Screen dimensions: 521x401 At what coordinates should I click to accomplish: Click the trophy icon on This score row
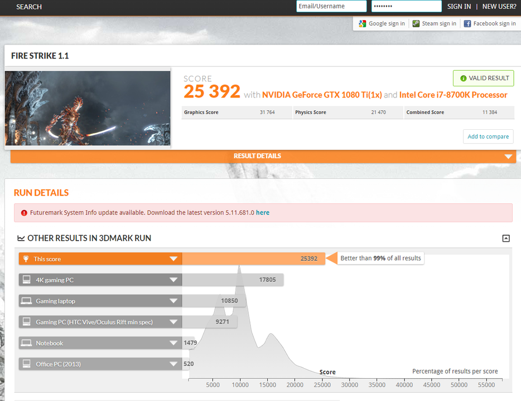[26, 259]
